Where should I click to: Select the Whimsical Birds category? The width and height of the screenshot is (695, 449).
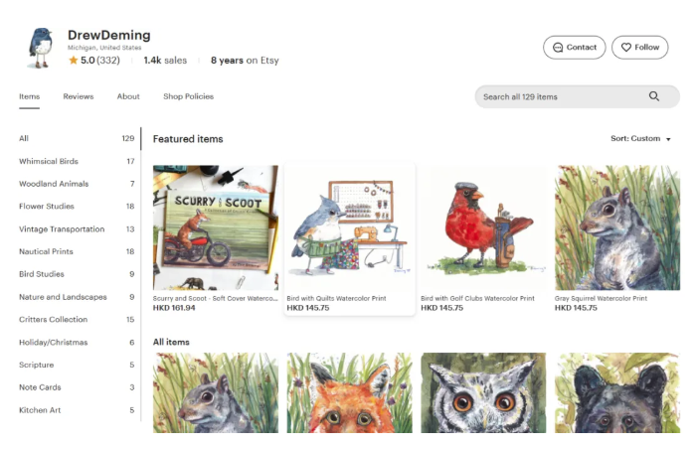[x=49, y=161]
